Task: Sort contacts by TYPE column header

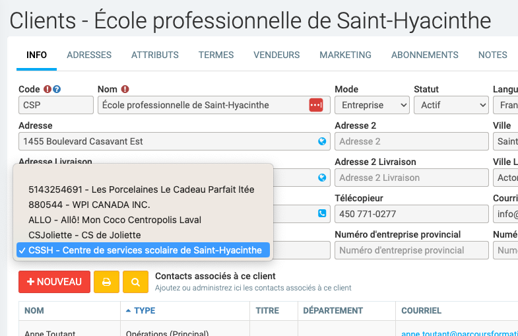Action: [145, 311]
